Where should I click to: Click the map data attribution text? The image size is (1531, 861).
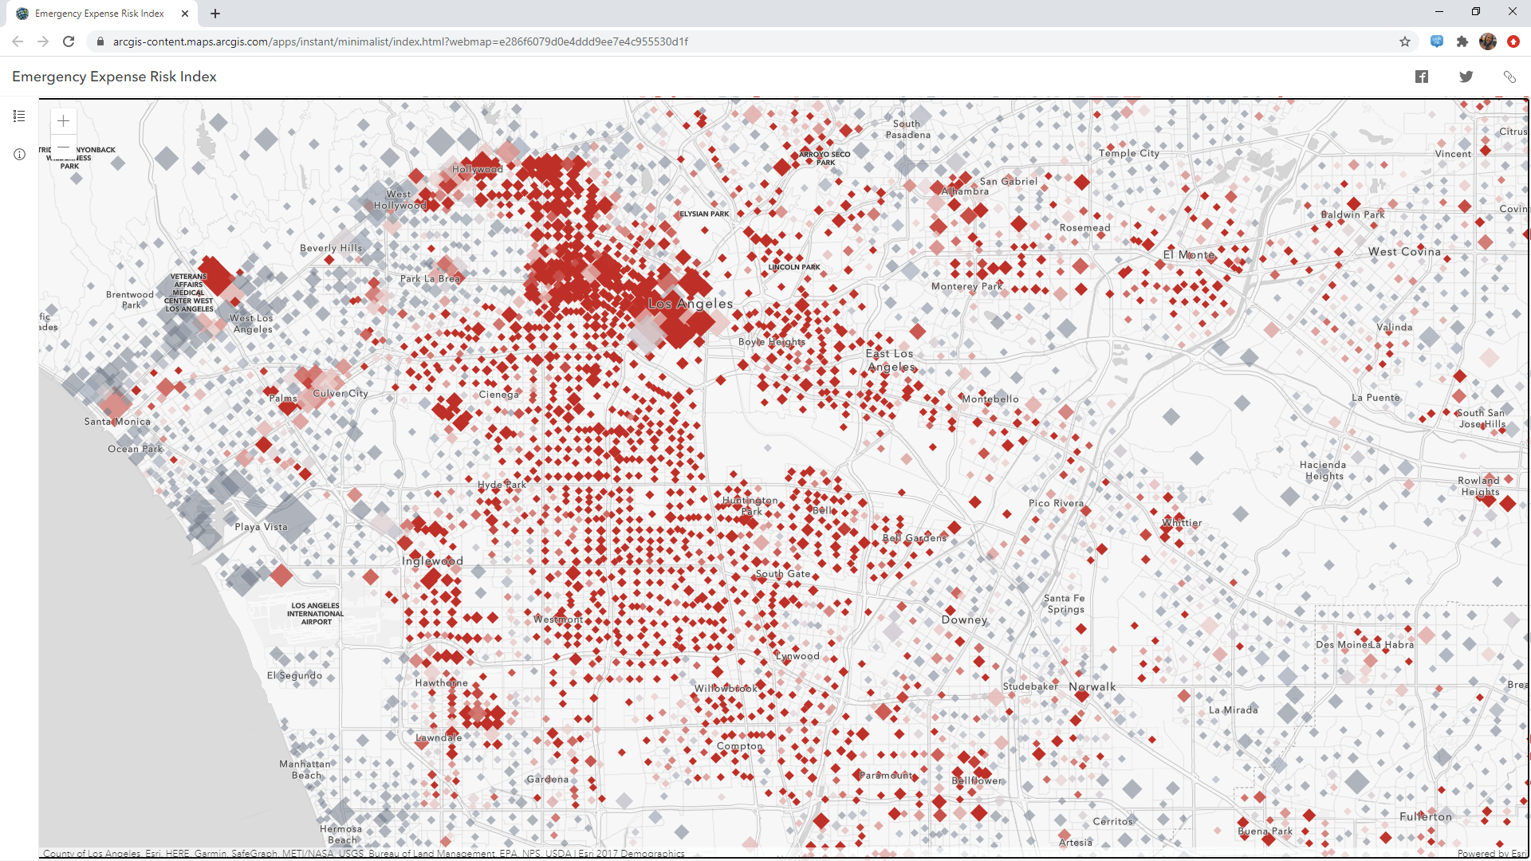[359, 853]
